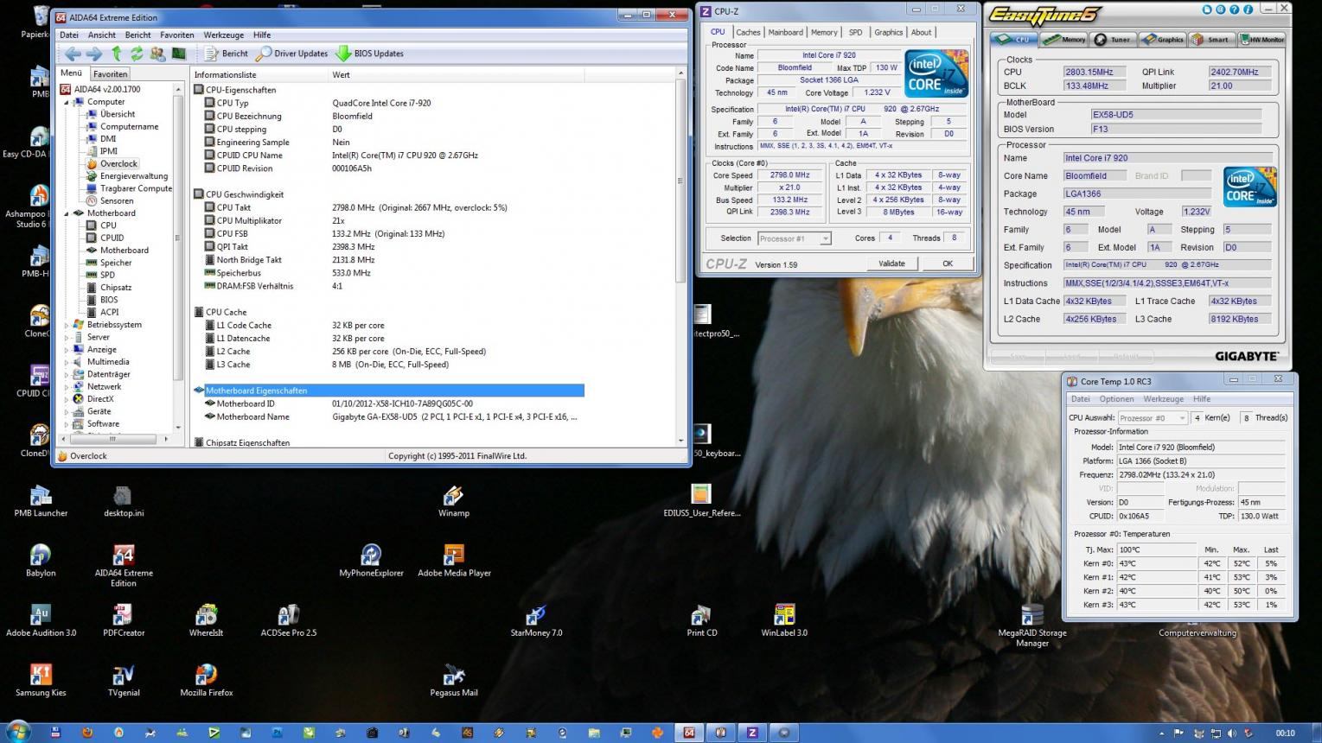
Task: Open StarMoney 7.0 desktop icon
Action: (x=536, y=620)
